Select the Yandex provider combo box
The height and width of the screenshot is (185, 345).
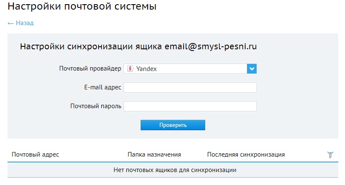(x=190, y=69)
